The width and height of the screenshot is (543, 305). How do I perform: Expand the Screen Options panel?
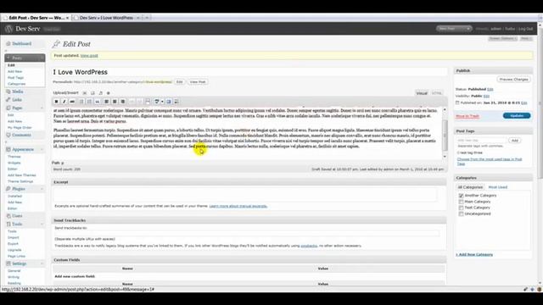(503, 38)
